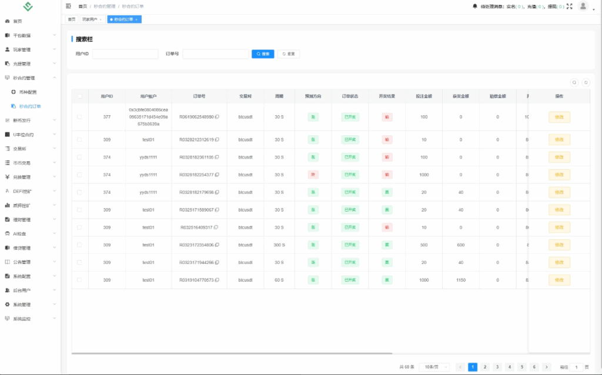The image size is (602, 375).
Task: Focus the 用户ID search field
Action: [x=125, y=54]
